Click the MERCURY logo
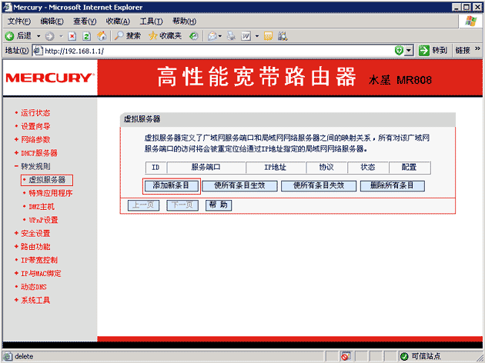 (x=49, y=78)
